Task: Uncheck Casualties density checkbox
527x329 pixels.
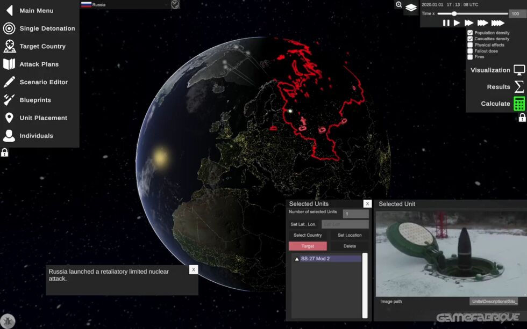Action: [470, 39]
